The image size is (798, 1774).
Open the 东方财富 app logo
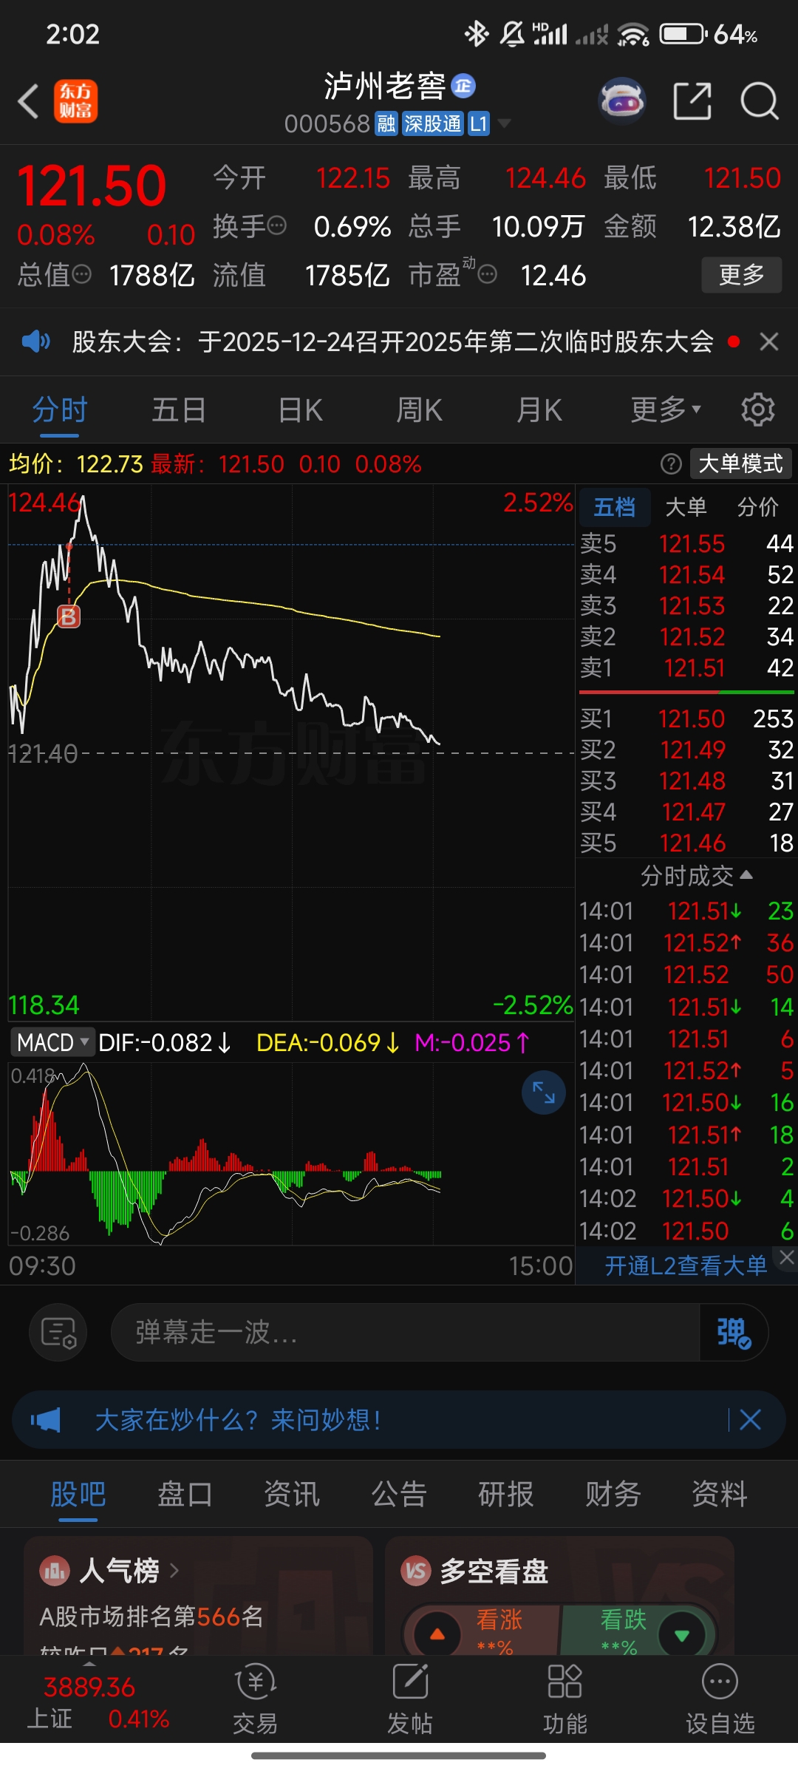[75, 101]
